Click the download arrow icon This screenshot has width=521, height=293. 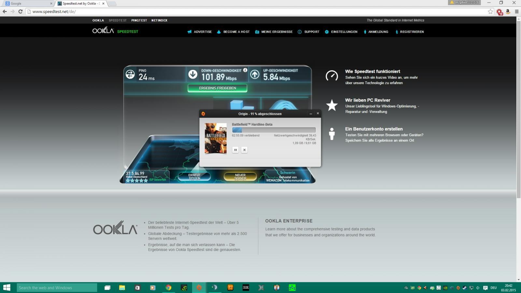tap(193, 74)
